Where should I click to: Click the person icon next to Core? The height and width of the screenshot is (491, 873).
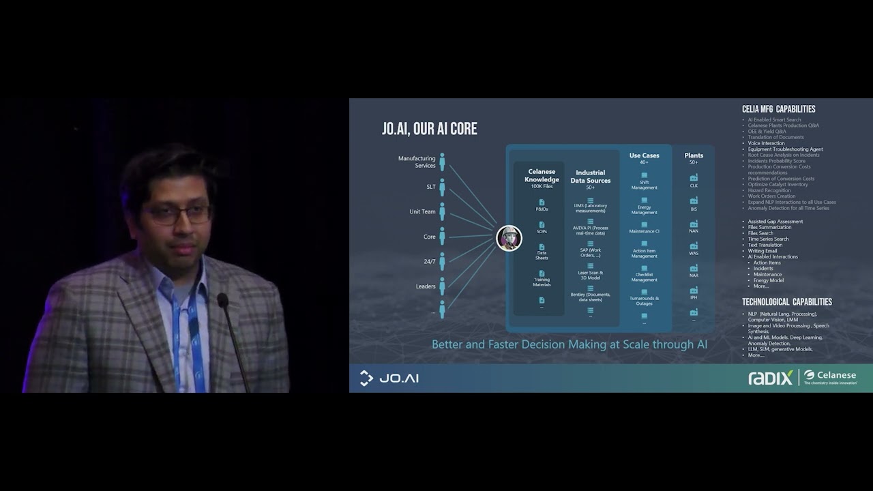pyautogui.click(x=442, y=237)
